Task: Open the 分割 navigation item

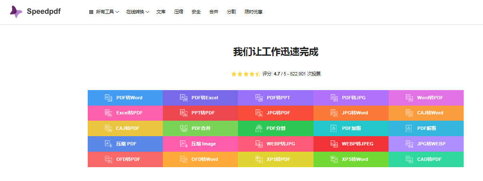Action: [231, 12]
